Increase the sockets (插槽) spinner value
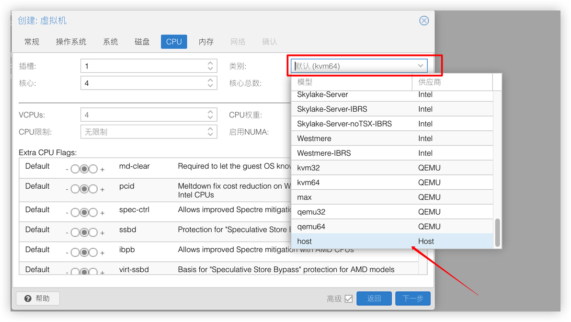 pyautogui.click(x=210, y=63)
